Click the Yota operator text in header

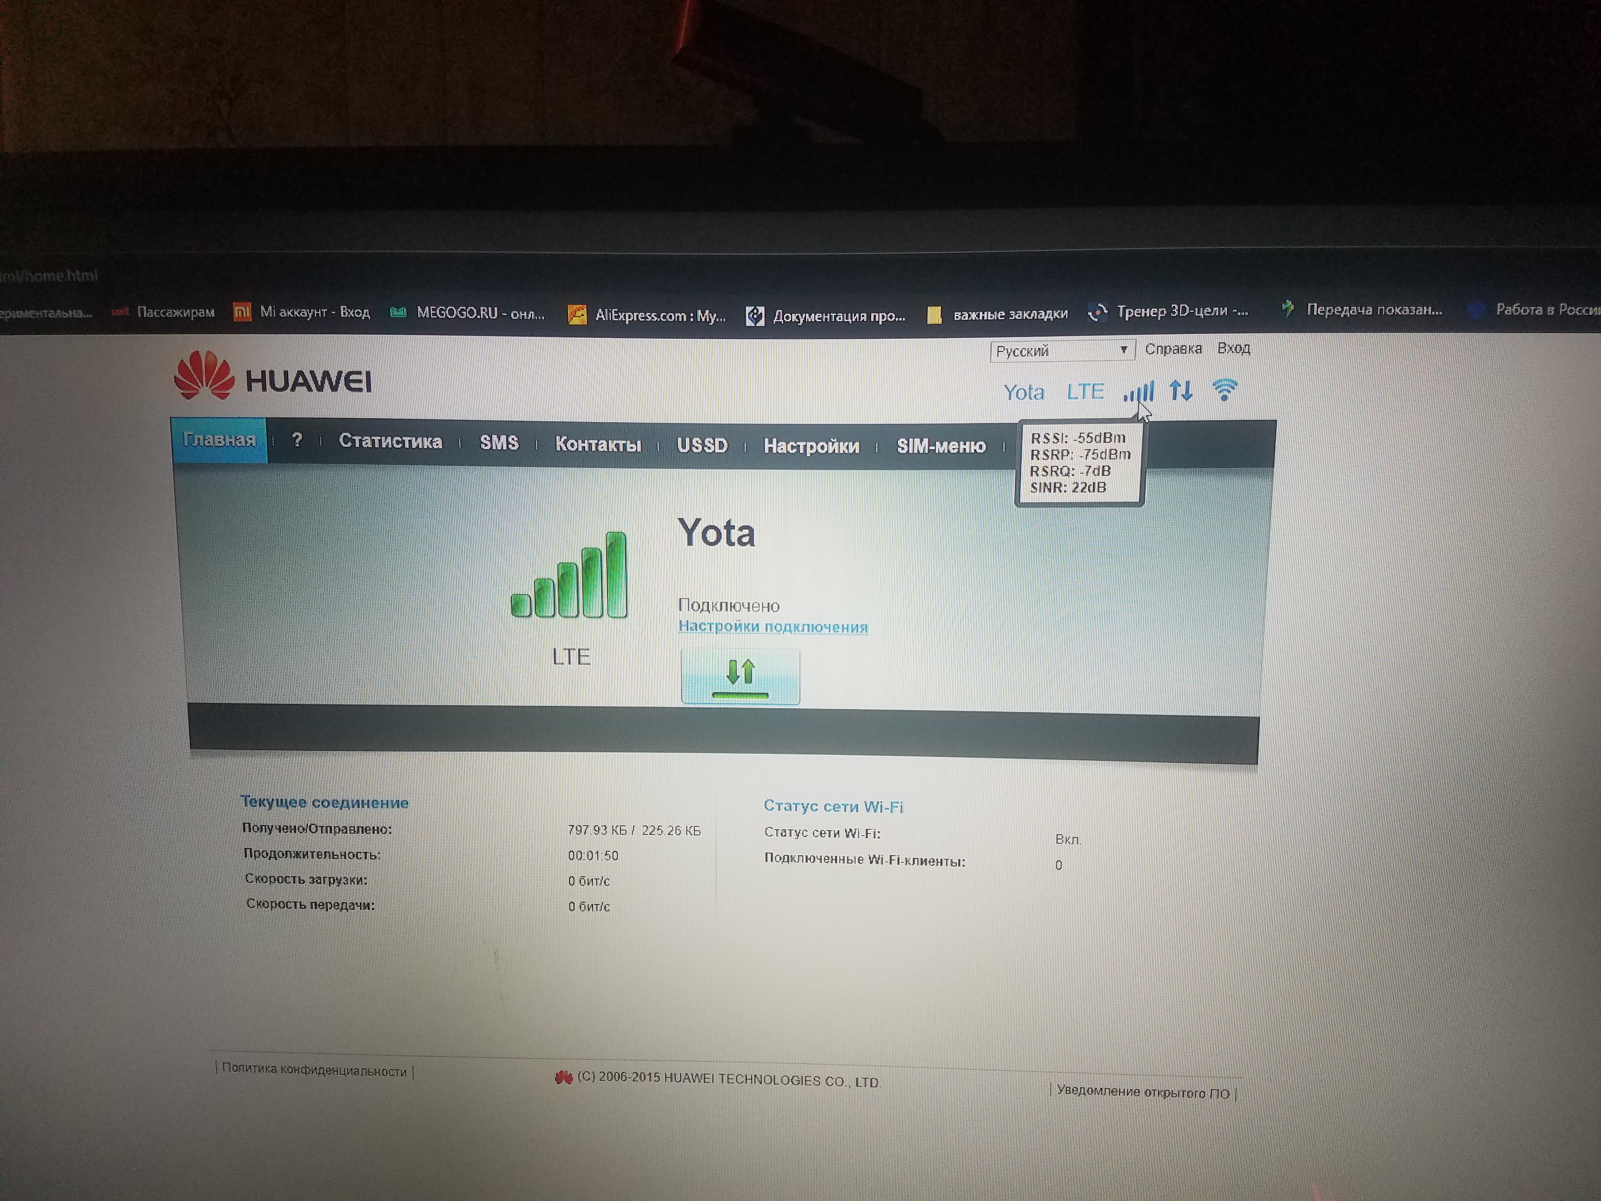[1023, 392]
